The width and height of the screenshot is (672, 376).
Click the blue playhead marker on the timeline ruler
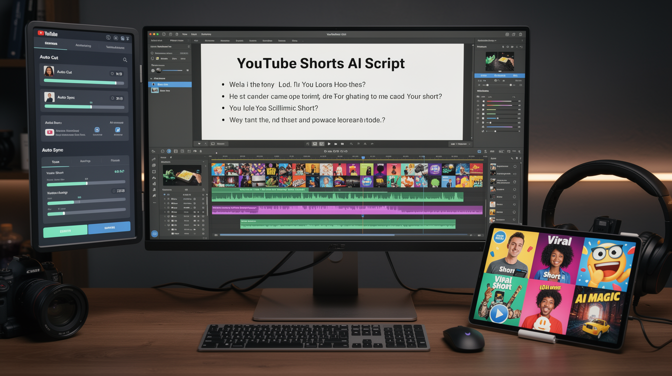[363, 157]
